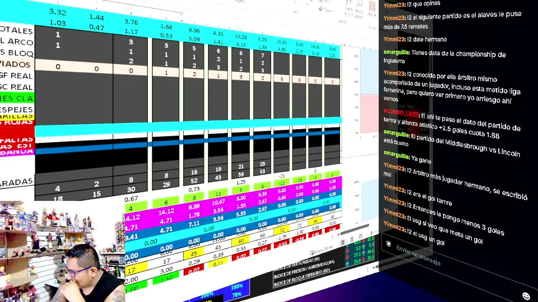
Task: Click the shield icon beside the chat input
Action: tap(388, 244)
